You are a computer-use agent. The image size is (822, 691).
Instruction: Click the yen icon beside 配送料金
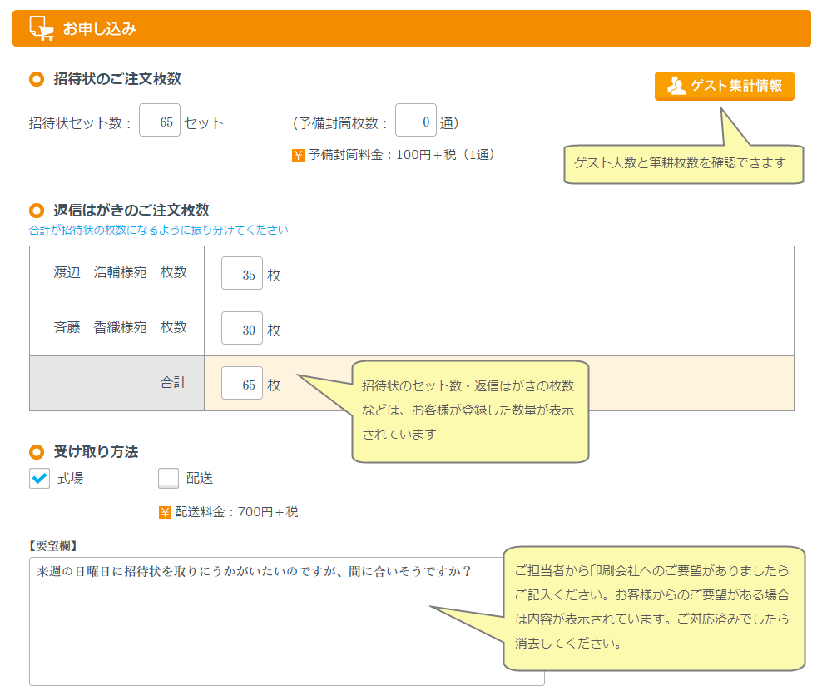165,512
